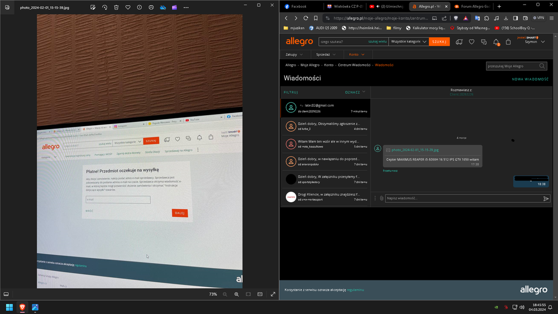This screenshot has width=558, height=314.
Task: Enter fullscreen view in Photos
Action: pos(273,294)
